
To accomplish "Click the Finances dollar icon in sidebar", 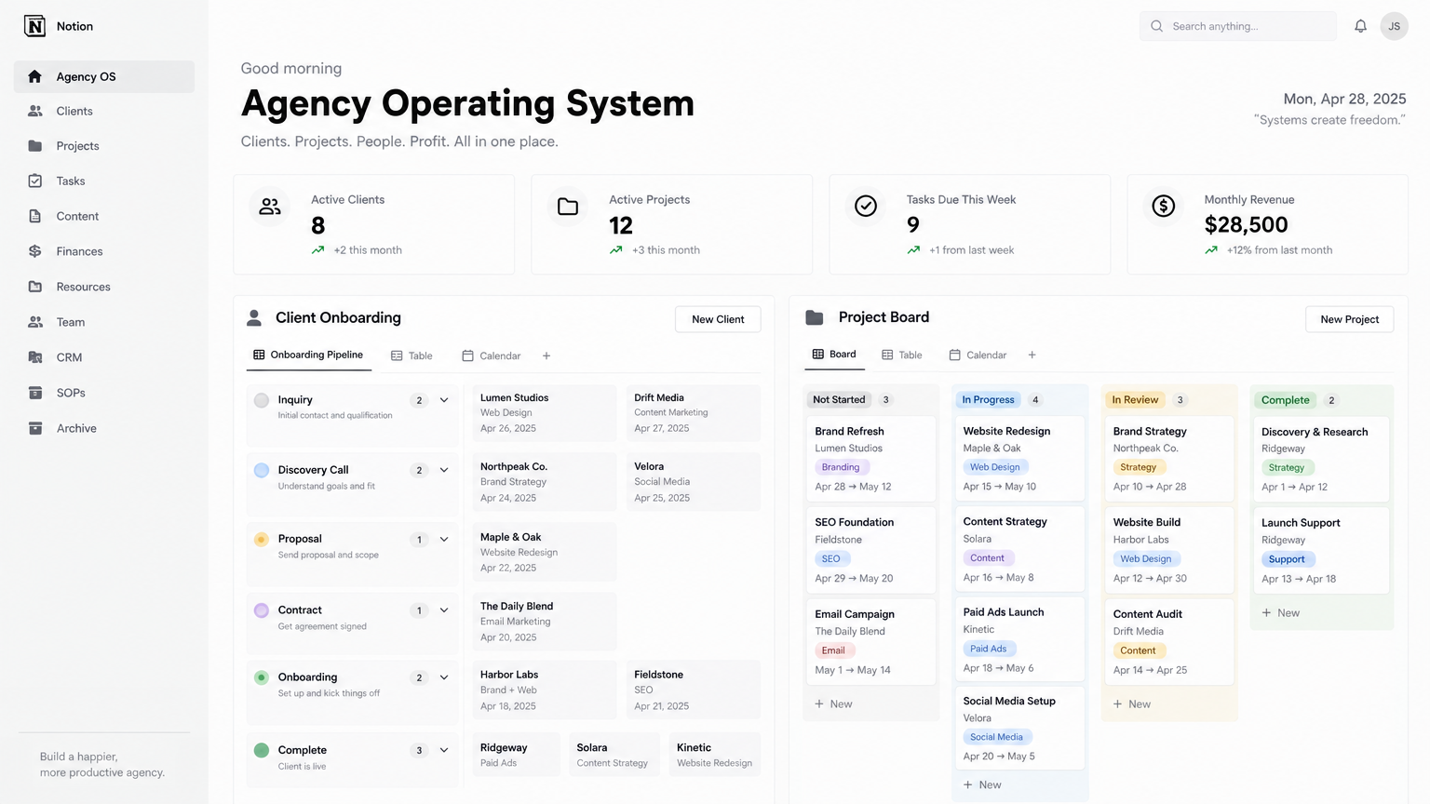I will coord(35,251).
